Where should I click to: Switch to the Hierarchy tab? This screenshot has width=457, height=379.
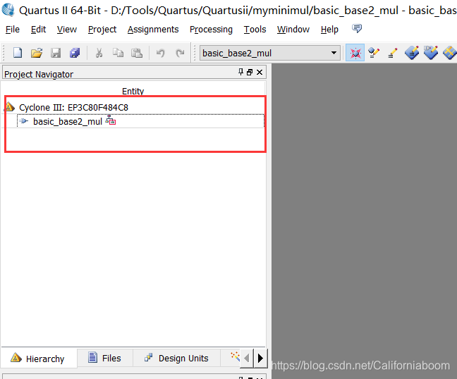(x=39, y=359)
